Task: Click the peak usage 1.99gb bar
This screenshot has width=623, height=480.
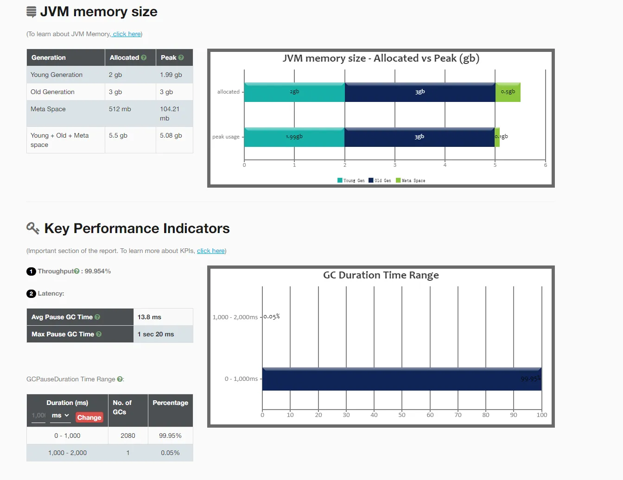Action: pyautogui.click(x=294, y=137)
